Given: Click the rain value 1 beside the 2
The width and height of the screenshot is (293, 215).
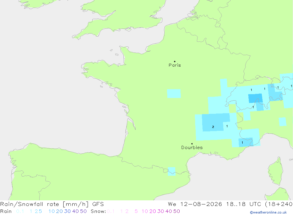Looking at the screenshot, I should pos(227,126).
